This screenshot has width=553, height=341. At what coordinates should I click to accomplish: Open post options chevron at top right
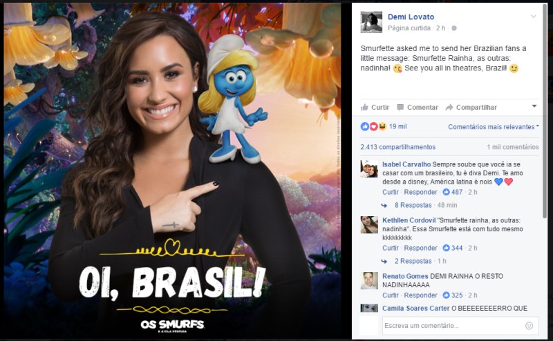(534, 17)
